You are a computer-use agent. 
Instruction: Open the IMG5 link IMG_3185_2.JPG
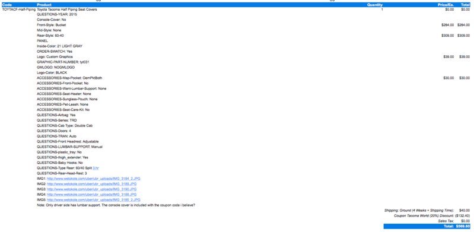point(94,199)
